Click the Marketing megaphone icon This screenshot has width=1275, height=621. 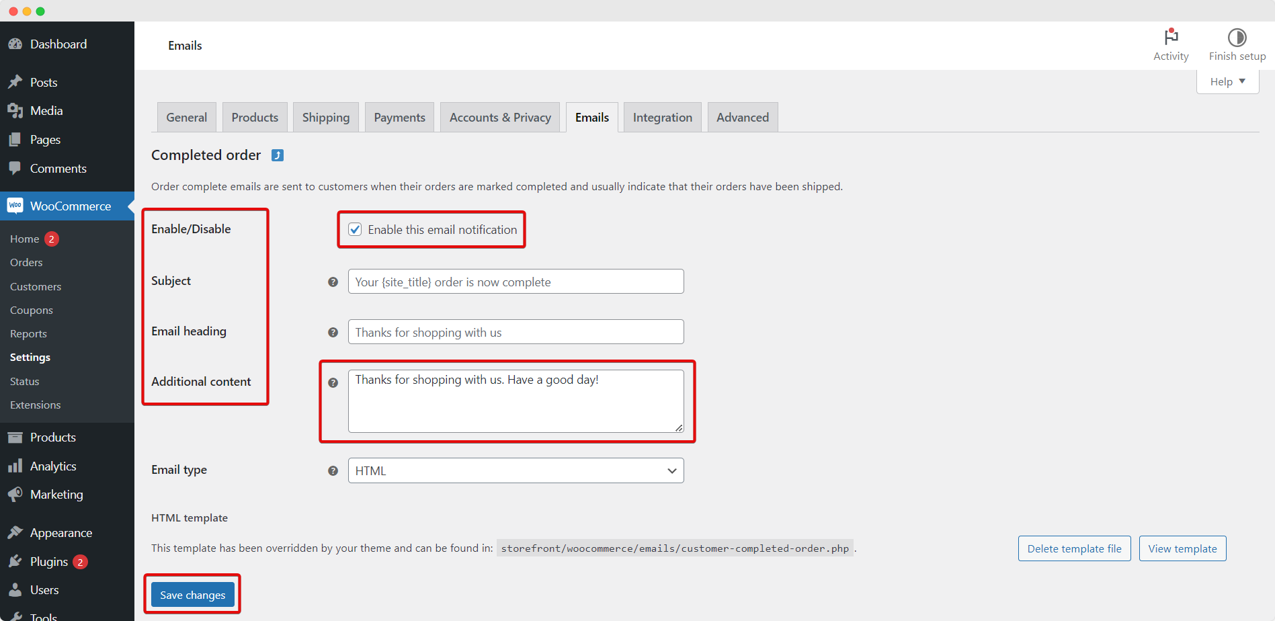tap(15, 495)
